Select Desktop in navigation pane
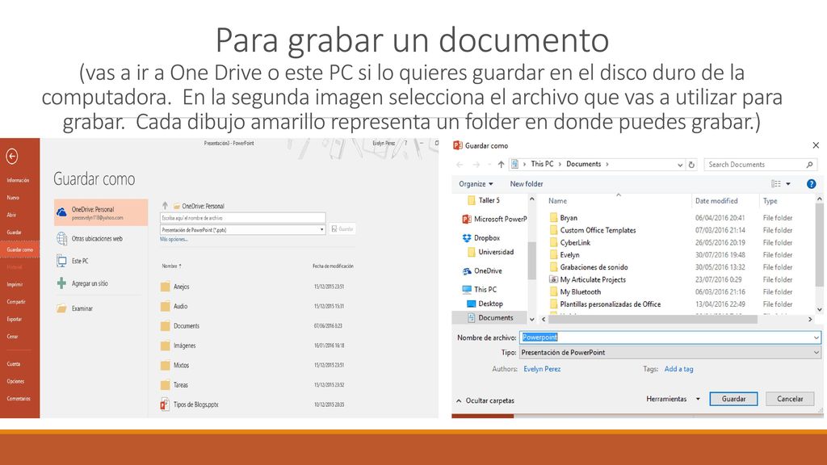The width and height of the screenshot is (827, 465). [x=485, y=304]
